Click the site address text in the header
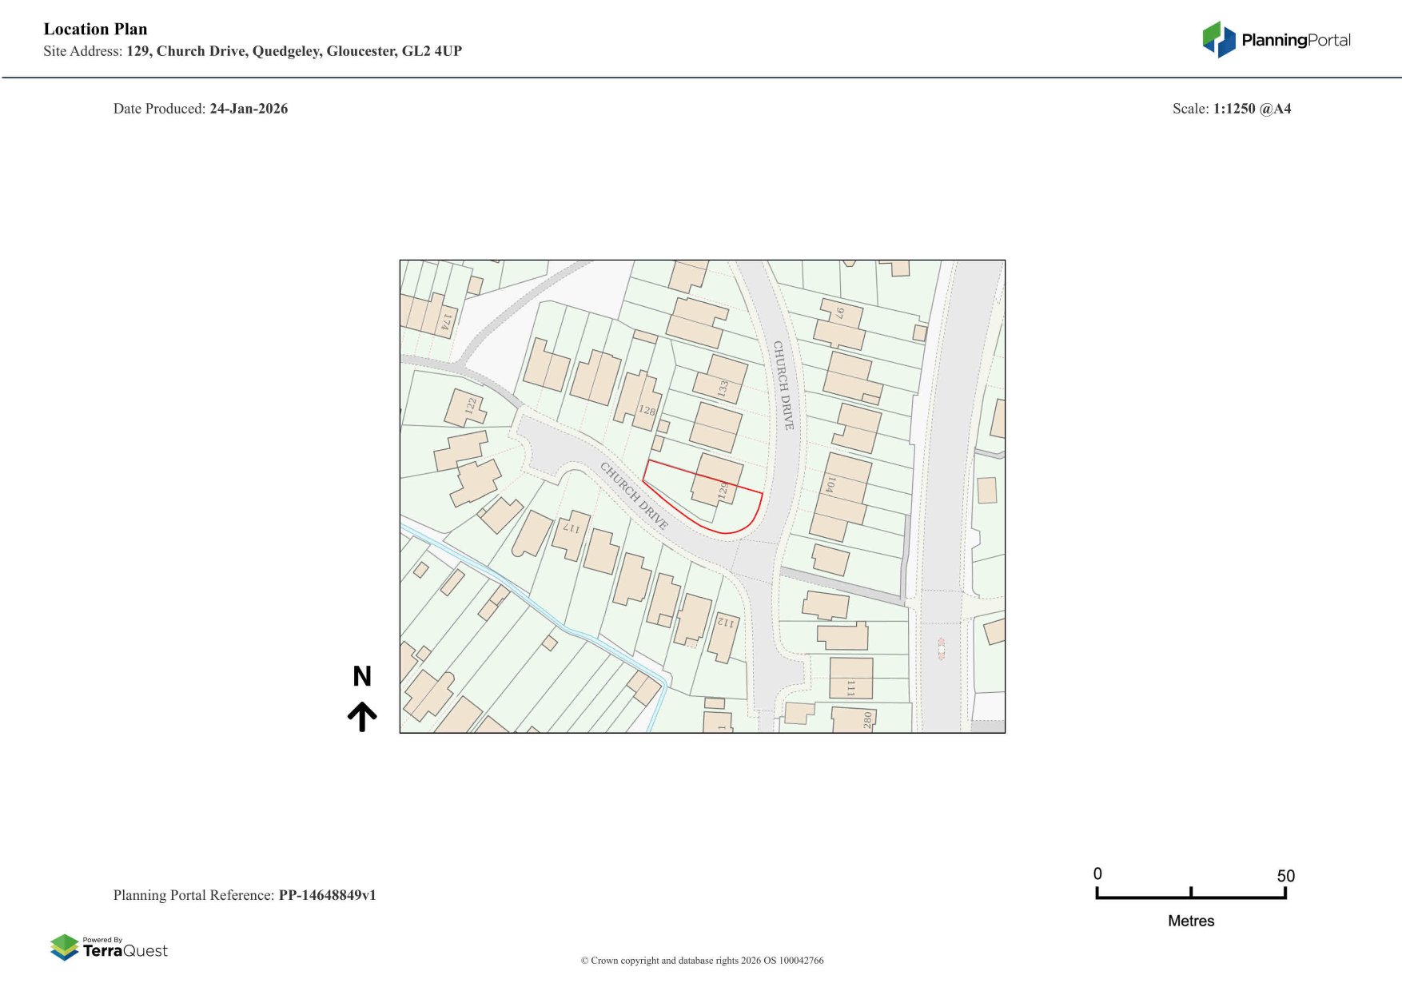This screenshot has height=991, width=1402. [293, 51]
